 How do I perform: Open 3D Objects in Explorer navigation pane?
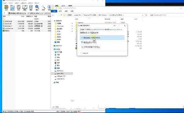[x=58, y=52]
